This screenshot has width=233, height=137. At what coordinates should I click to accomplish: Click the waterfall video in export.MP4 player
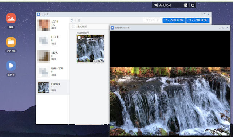170,101
